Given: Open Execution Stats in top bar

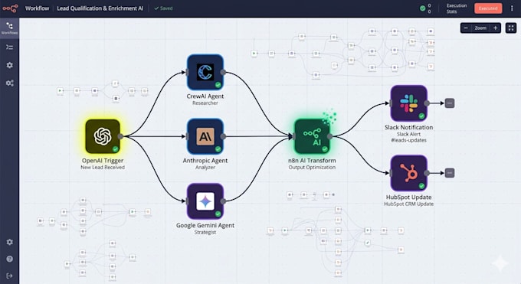Looking at the screenshot, I should click(456, 8).
